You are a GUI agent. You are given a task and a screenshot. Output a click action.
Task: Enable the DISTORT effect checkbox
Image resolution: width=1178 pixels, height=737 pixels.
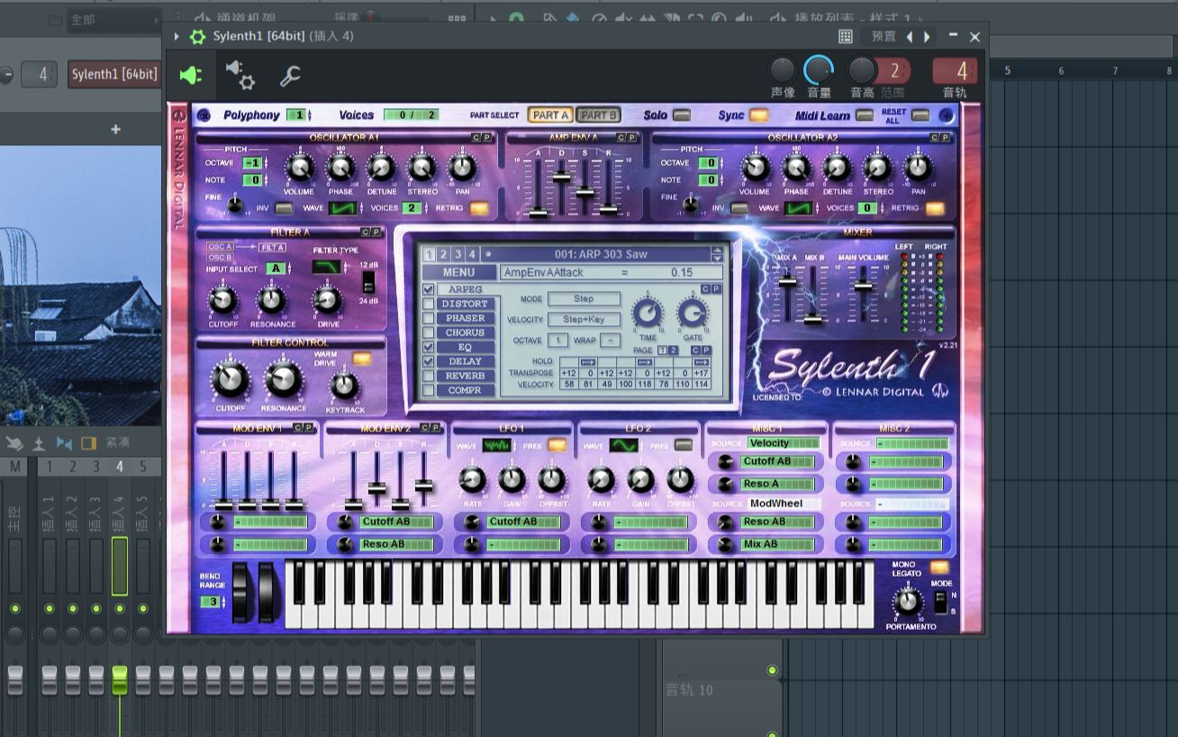coord(429,304)
